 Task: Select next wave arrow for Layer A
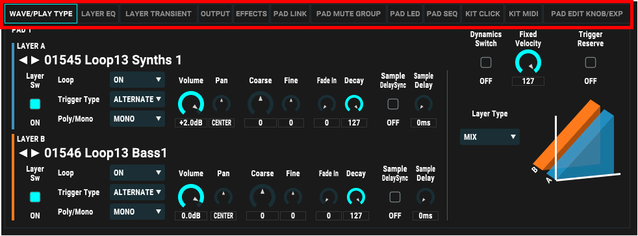(x=35, y=60)
